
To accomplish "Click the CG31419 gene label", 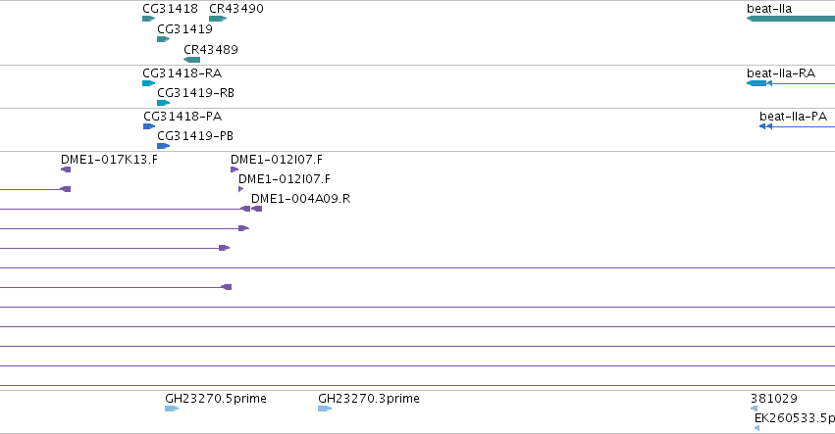I will 184,29.
